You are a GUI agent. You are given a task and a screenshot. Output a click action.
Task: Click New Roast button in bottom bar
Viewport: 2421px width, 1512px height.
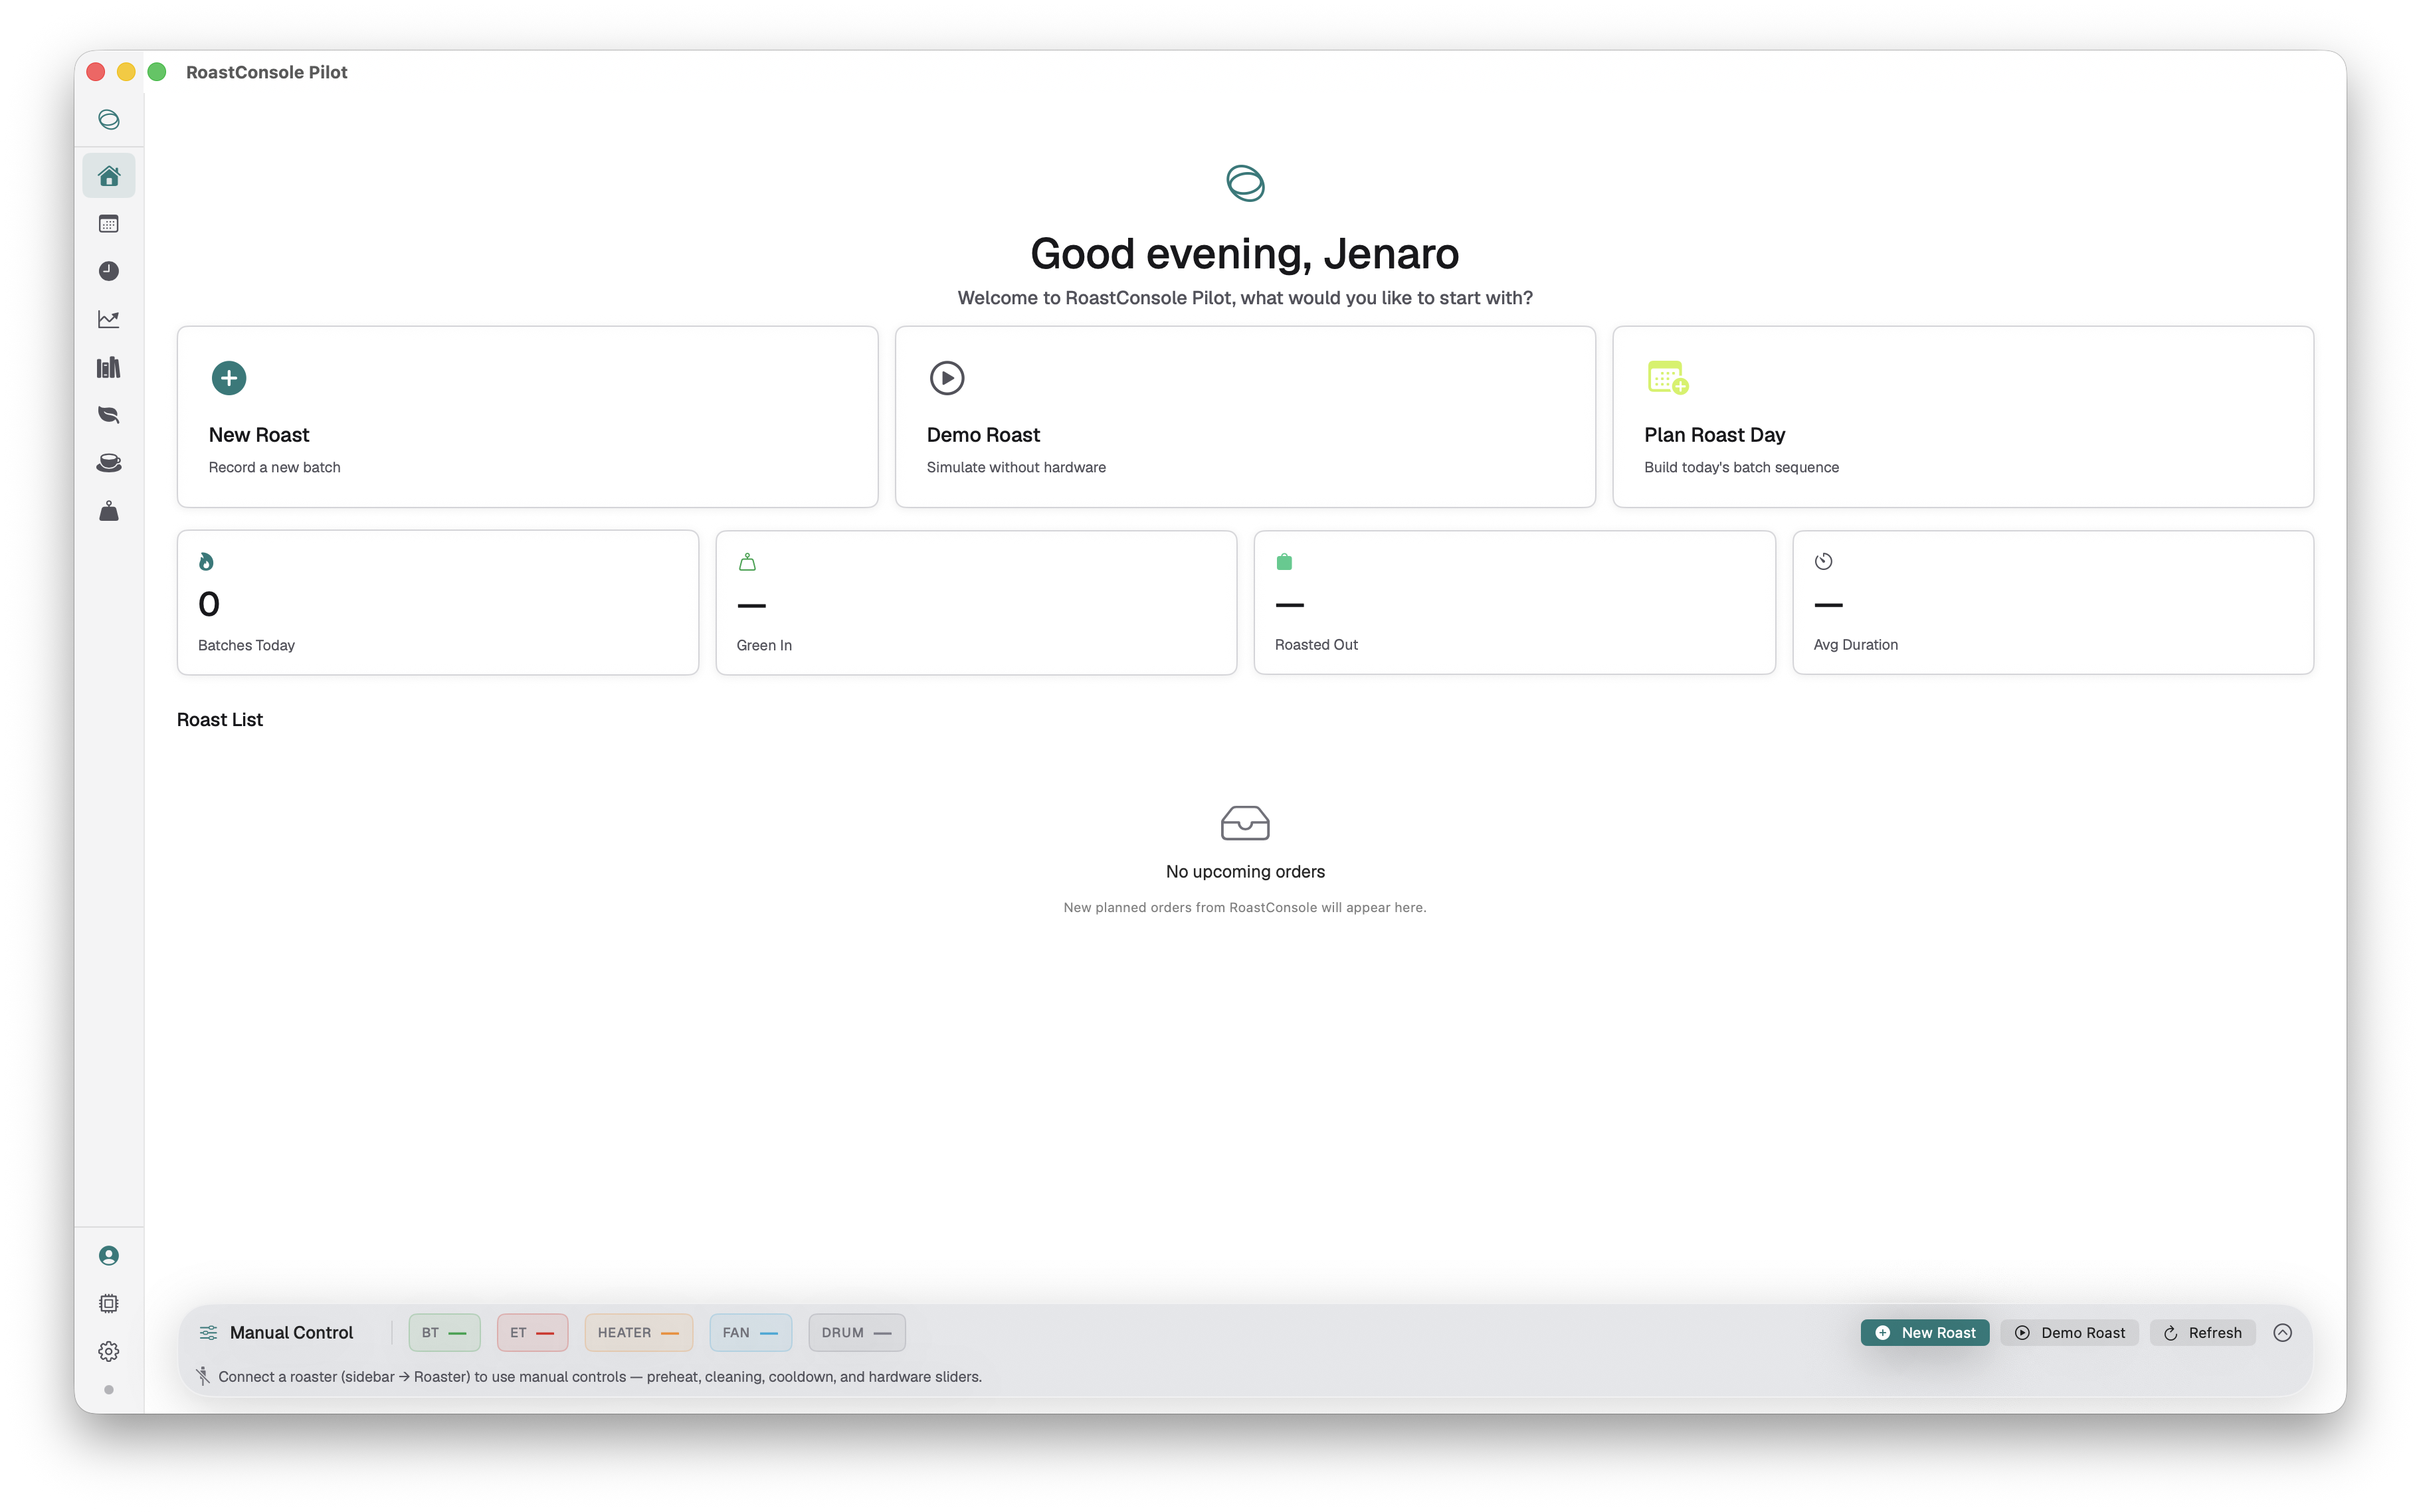pos(1924,1332)
